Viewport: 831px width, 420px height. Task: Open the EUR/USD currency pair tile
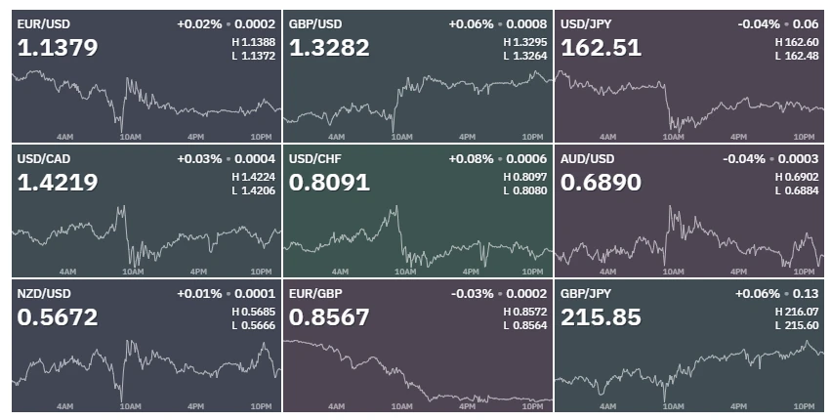pos(146,76)
